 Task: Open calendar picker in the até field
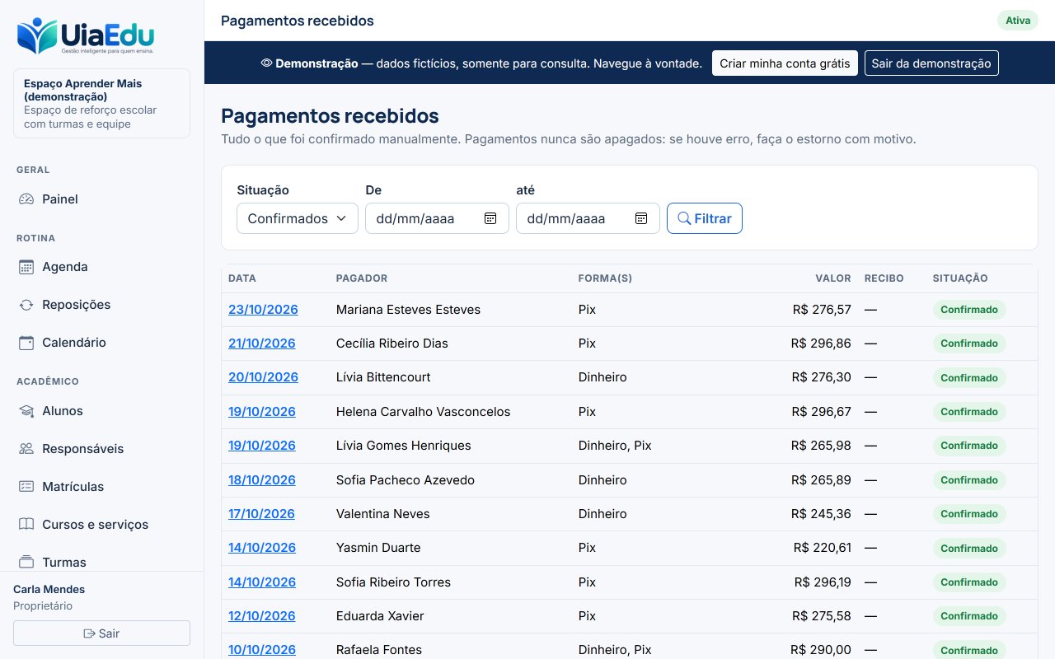pos(641,218)
